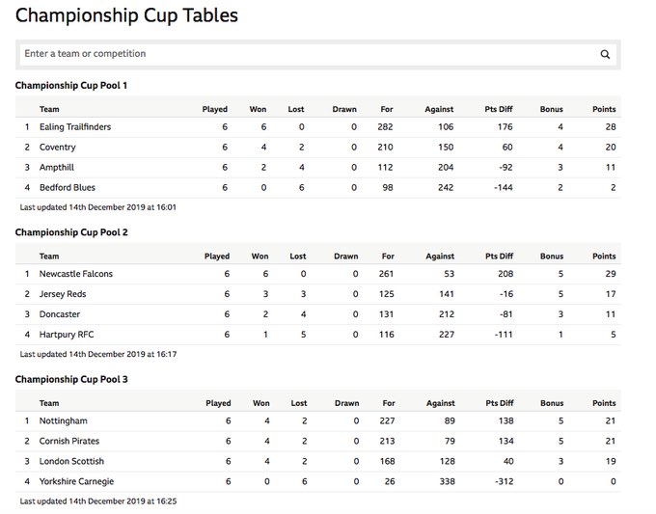Click Pts Diff column header in Pool 2
The width and height of the screenshot is (656, 514).
pyautogui.click(x=499, y=256)
